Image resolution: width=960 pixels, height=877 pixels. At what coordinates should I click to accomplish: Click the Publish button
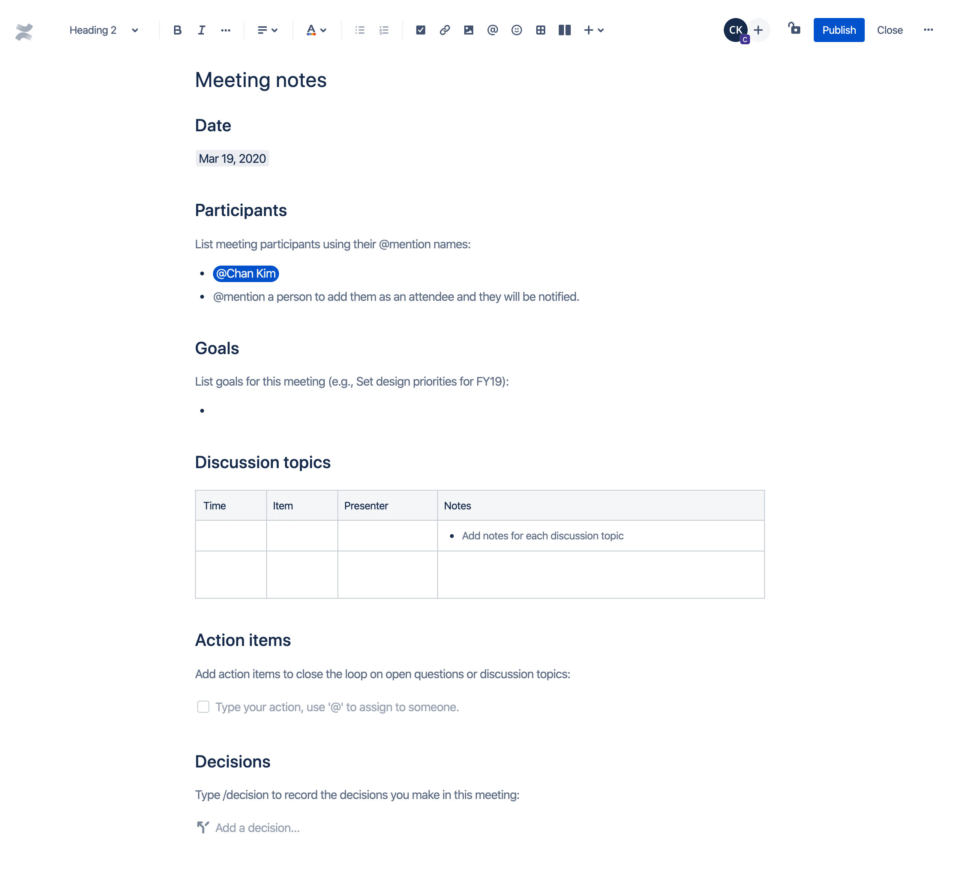837,30
